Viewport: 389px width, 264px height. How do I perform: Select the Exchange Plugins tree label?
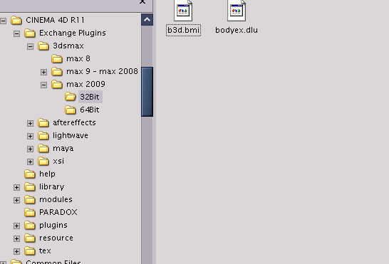(x=73, y=33)
